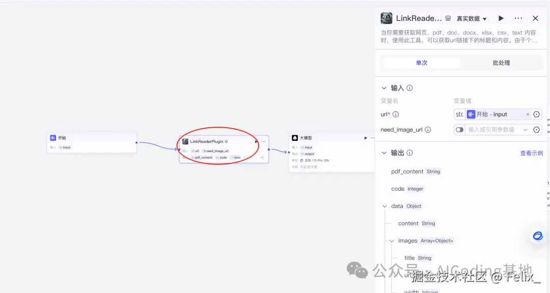Open the panel's three-dot more menu
Viewport: 550px width, 293px height.
click(x=518, y=18)
